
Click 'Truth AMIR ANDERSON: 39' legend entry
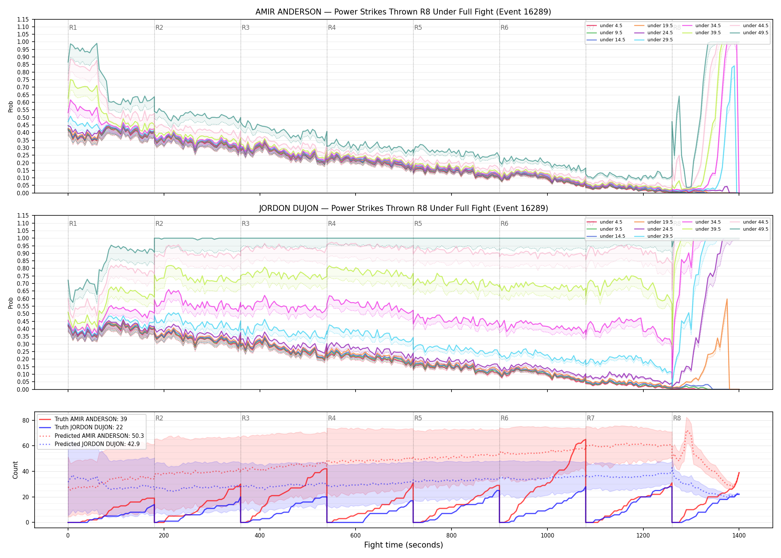click(83, 419)
